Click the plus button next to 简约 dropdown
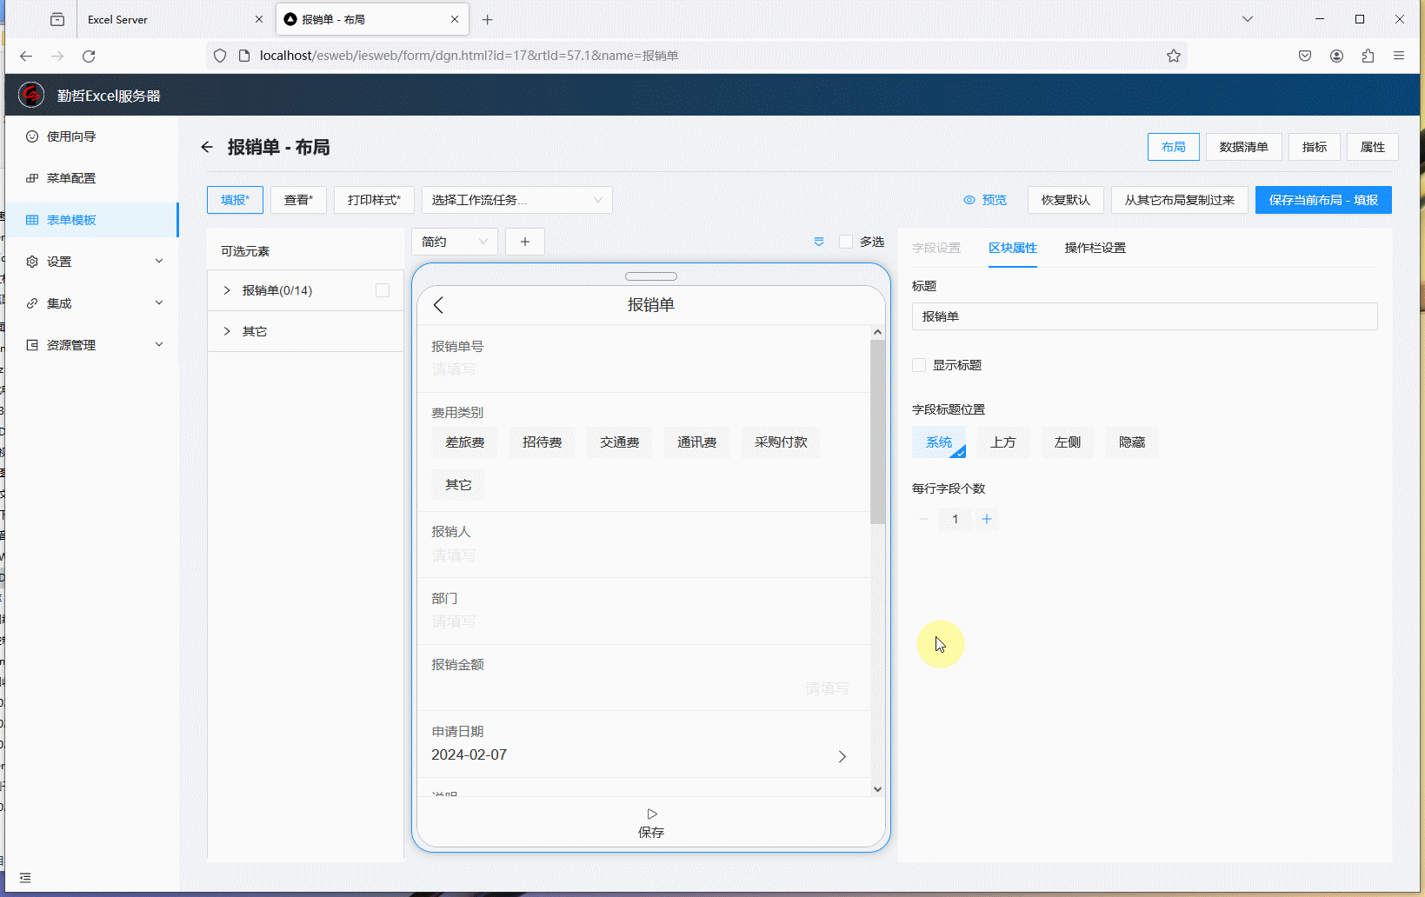 tap(525, 242)
